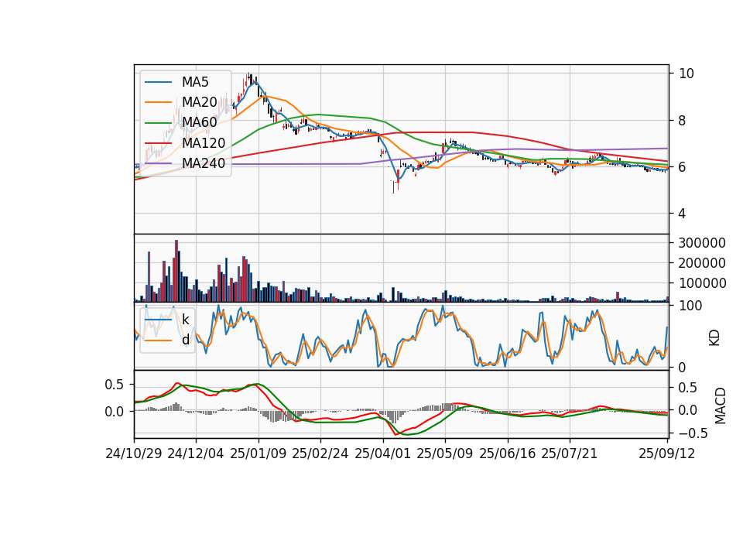Click the price axis value 6
This screenshot has width=743, height=534.
[683, 167]
